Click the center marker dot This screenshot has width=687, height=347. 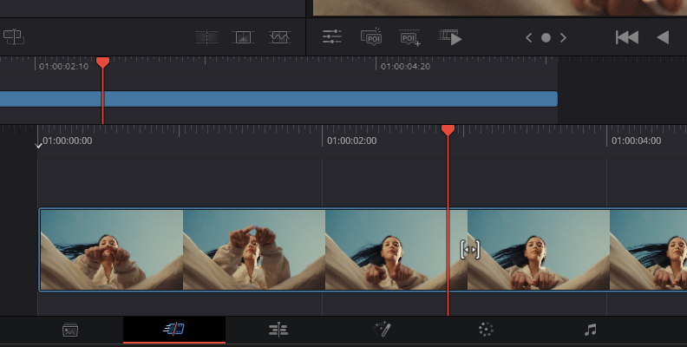546,38
